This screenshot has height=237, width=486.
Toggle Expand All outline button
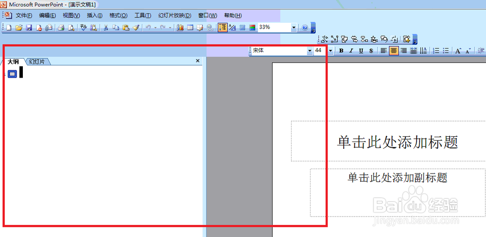222,28
